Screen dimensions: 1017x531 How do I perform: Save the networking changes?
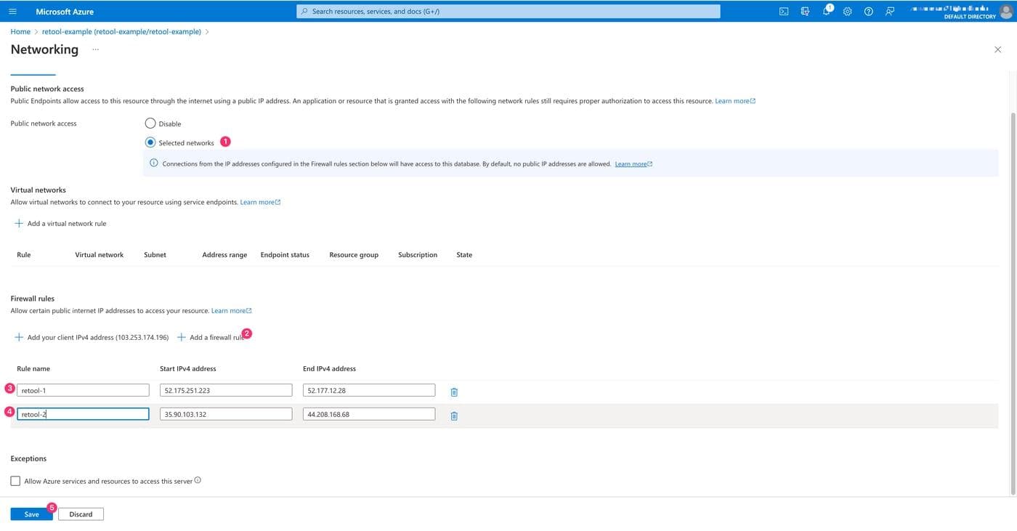point(31,514)
